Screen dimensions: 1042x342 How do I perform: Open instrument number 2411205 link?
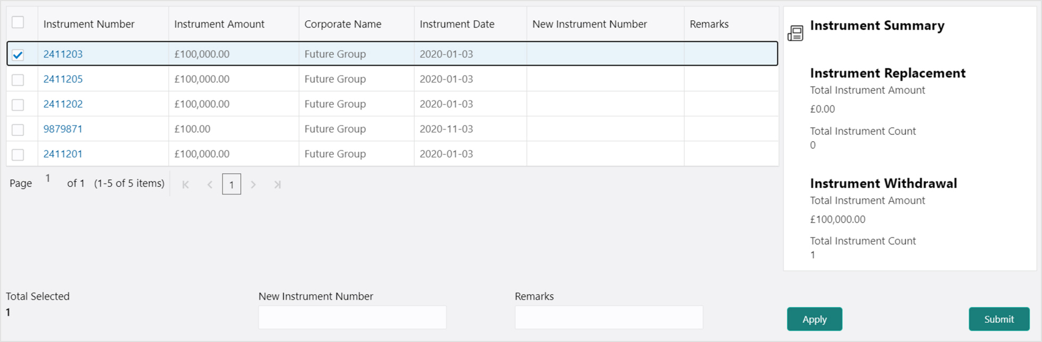[x=63, y=79]
